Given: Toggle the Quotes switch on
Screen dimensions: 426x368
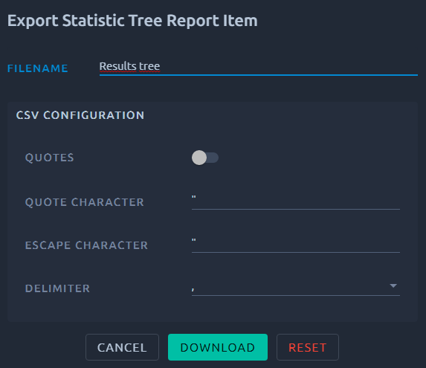Looking at the screenshot, I should point(205,158).
